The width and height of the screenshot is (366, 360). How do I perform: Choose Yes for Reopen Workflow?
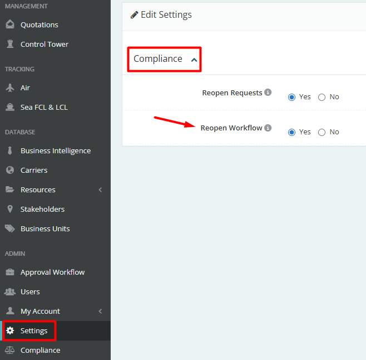point(291,132)
